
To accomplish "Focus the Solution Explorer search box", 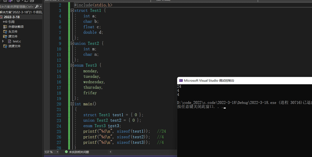I will coord(17,7).
